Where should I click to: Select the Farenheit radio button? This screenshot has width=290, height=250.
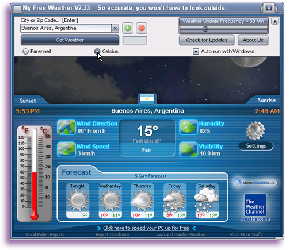click(25, 52)
